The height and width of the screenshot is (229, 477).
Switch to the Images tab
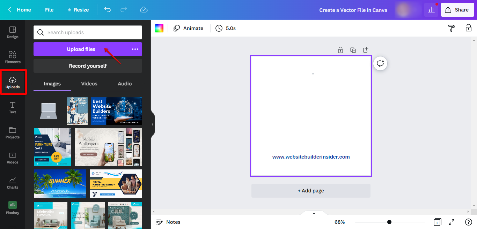tap(52, 84)
